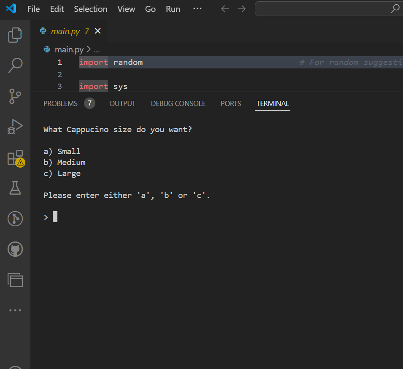Click line number 1 in the editor
This screenshot has width=403, height=369.
[60, 62]
